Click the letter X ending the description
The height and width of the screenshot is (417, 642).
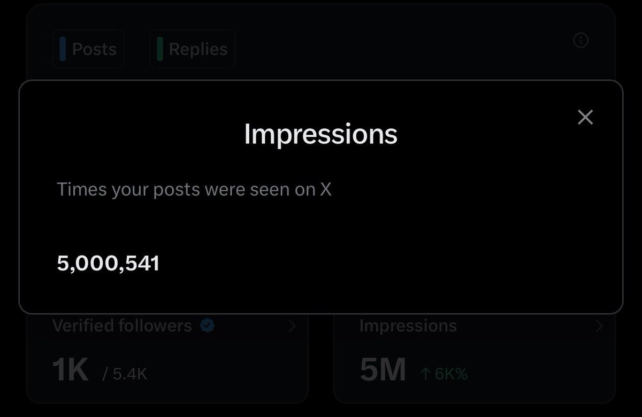click(x=326, y=190)
